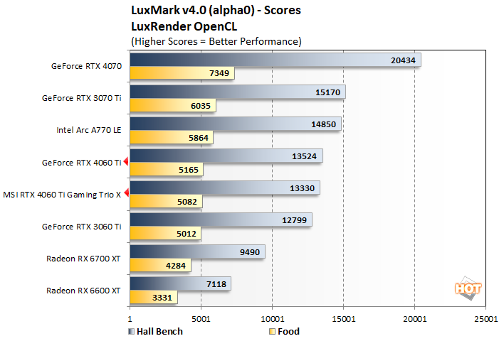Click the 25001 axis tick label
The image size is (504, 341).
tap(485, 319)
